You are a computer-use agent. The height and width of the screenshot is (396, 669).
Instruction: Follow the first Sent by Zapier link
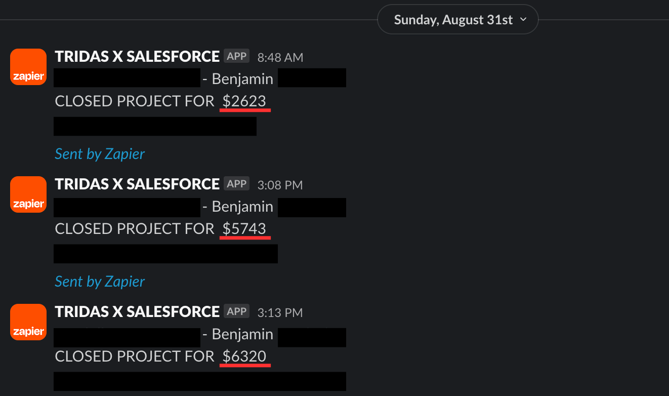pos(100,154)
